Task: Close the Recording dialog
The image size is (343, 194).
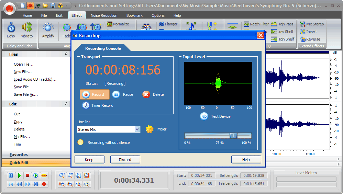Action: pos(261,35)
